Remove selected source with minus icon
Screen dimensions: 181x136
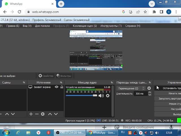point(37,114)
